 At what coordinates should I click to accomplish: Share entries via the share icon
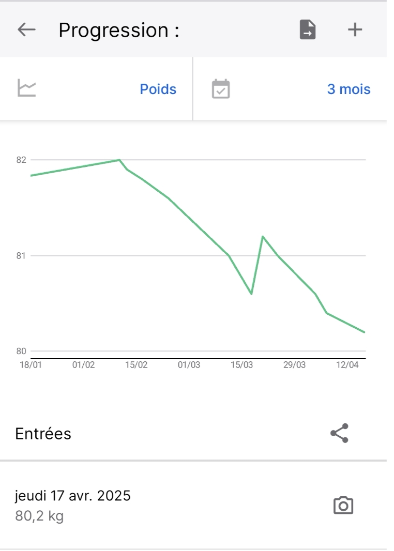340,433
